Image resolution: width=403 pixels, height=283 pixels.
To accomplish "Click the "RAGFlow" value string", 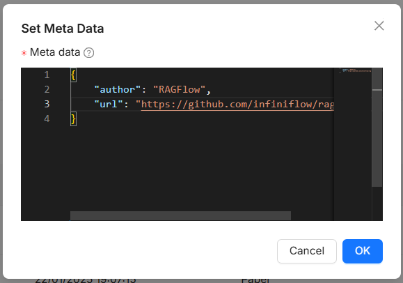I will (179, 90).
